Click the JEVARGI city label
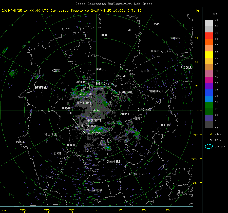Screen dimensions: 228x213 [x=156, y=24]
